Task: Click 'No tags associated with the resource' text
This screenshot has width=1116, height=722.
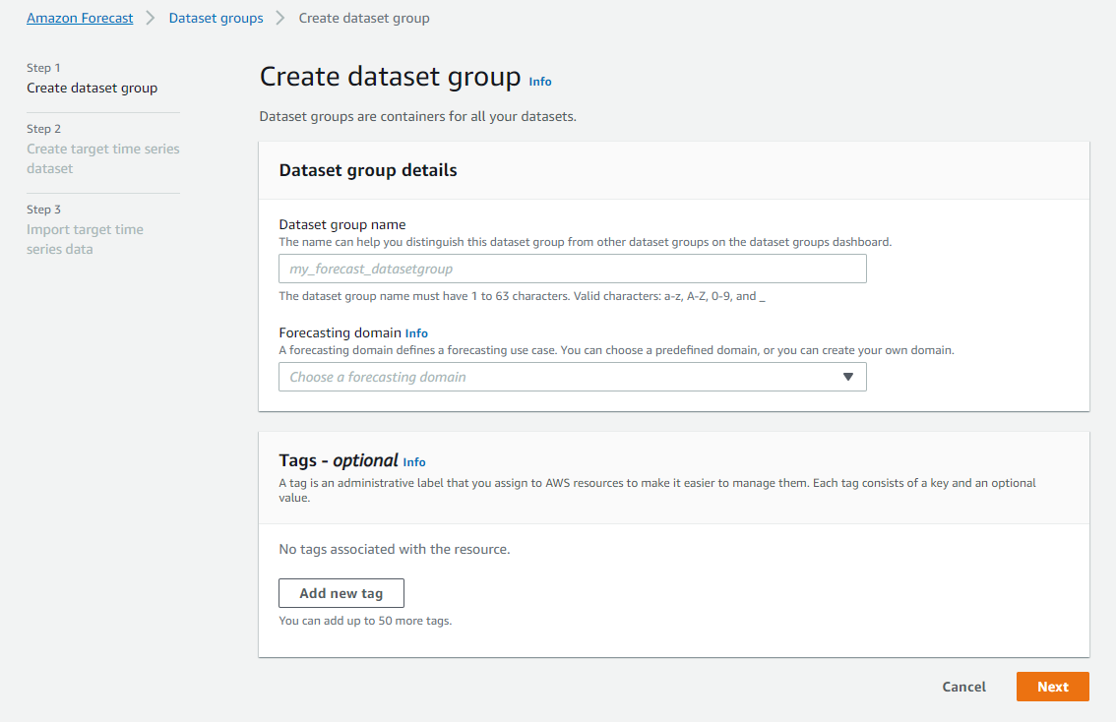Action: click(395, 549)
